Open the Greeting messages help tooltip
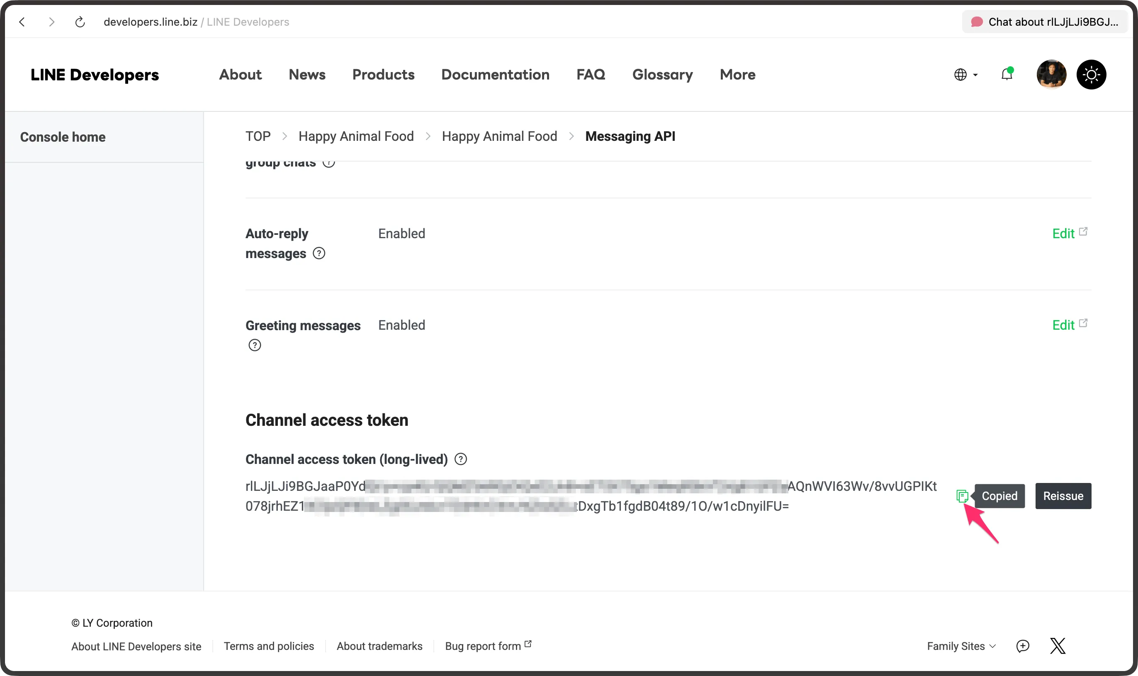 pyautogui.click(x=255, y=345)
